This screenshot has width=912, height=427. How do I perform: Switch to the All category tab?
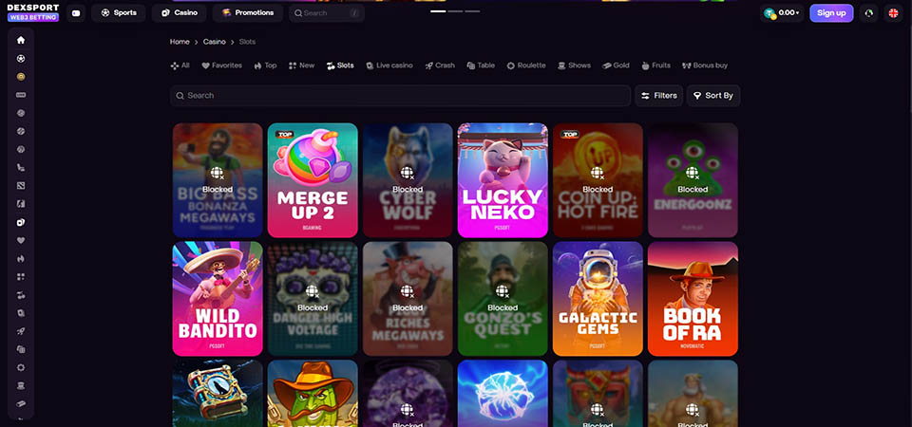click(180, 65)
